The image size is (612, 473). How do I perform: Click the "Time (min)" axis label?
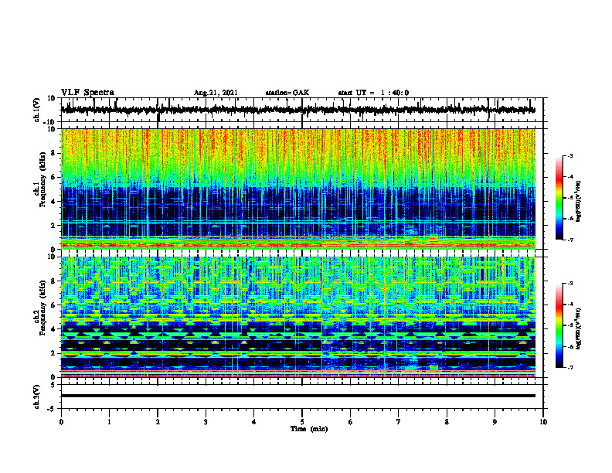309,429
